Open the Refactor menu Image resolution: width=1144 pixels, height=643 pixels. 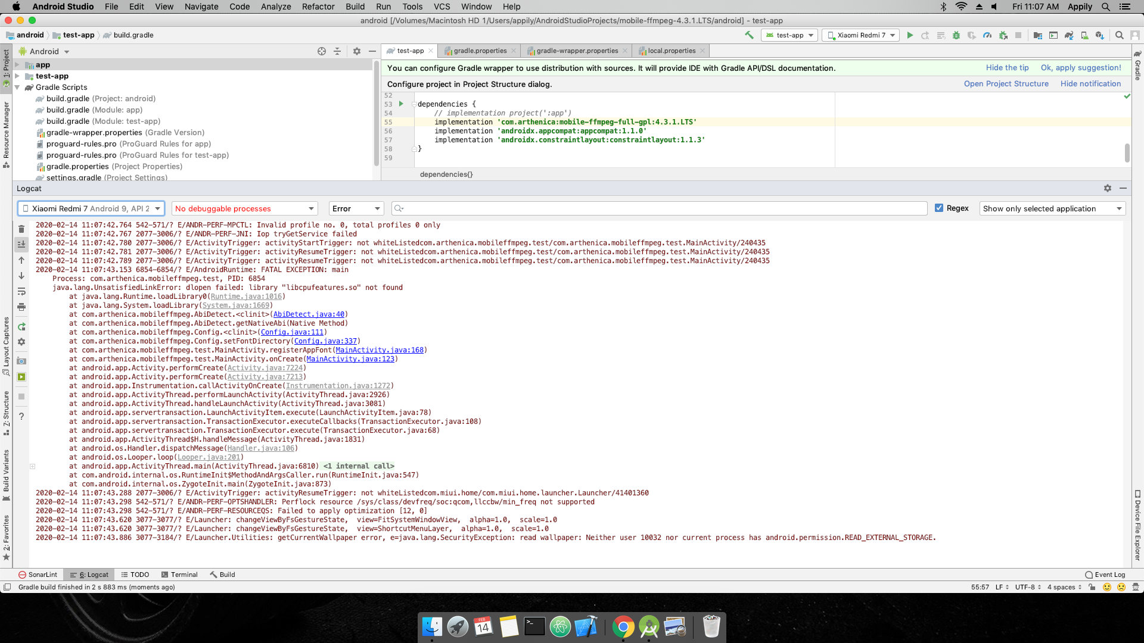318,7
